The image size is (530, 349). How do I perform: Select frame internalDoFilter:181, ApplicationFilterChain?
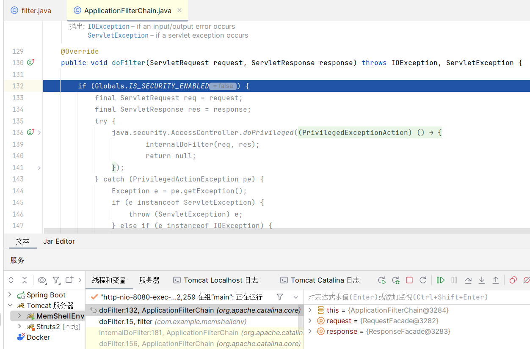coord(194,333)
